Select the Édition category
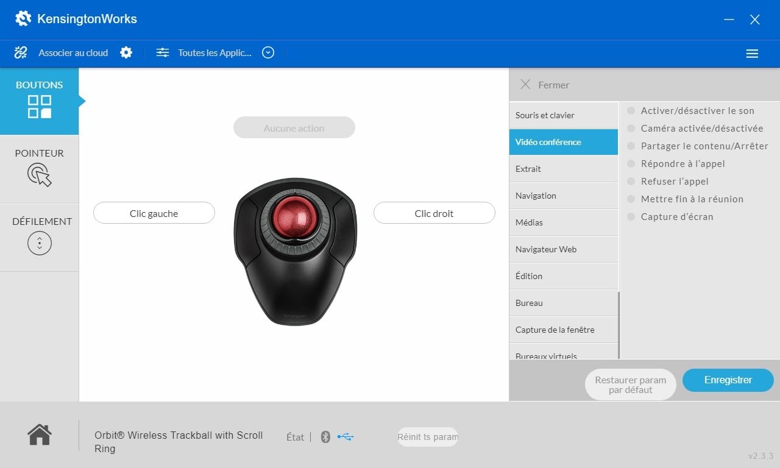Image resolution: width=780 pixels, height=468 pixels. (564, 276)
